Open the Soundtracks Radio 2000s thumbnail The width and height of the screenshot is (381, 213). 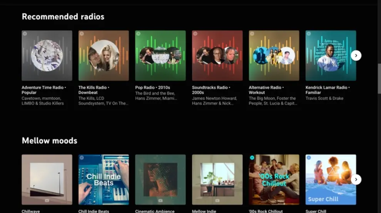pos(217,56)
